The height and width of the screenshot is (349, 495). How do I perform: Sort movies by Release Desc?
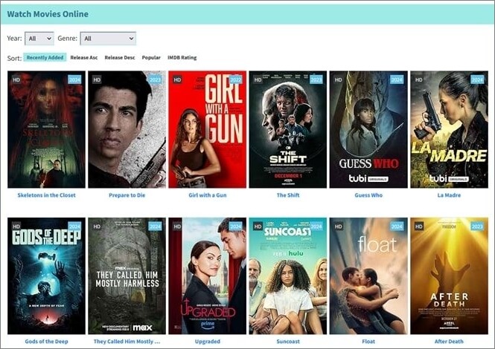click(x=120, y=57)
